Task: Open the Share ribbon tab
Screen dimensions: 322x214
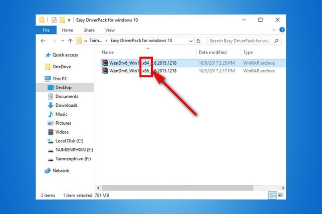Action: [89, 30]
